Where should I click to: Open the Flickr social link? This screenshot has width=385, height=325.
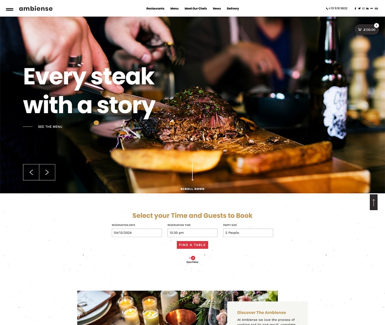371,8
